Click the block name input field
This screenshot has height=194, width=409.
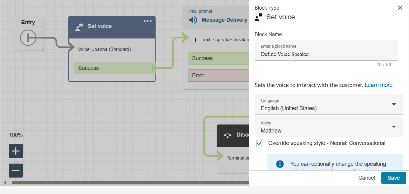tap(326, 54)
